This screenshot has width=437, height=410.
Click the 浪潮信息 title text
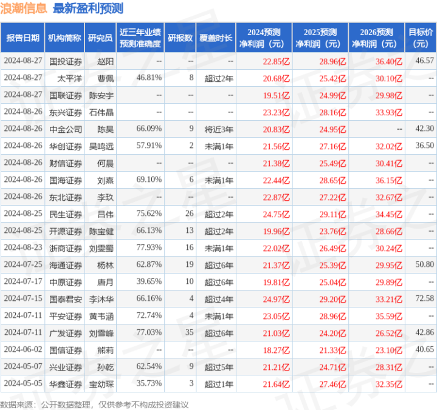(x=24, y=8)
